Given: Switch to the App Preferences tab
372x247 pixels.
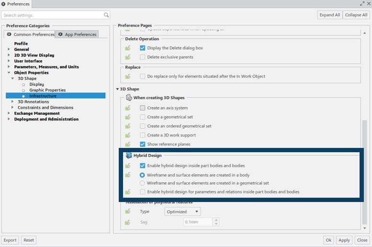Looking at the screenshot, I should pos(78,34).
